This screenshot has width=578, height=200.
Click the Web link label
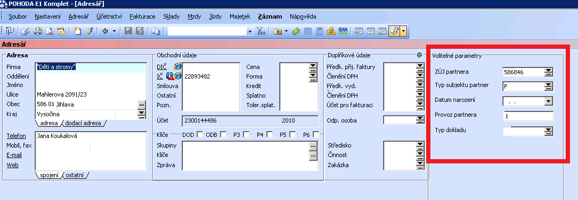[13, 165]
